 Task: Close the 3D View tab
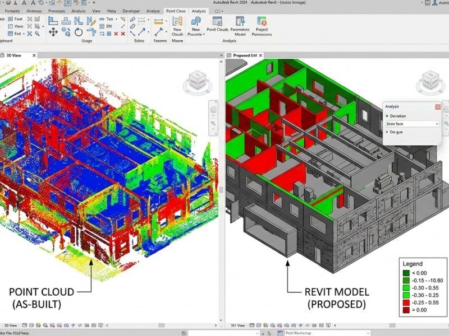point(34,55)
